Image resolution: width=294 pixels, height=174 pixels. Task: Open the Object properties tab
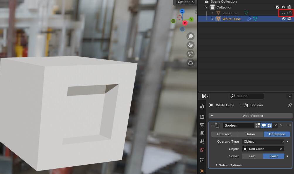click(202, 170)
